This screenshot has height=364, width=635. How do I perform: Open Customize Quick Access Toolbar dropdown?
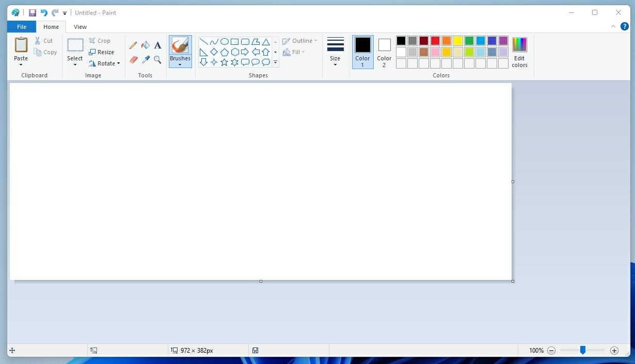(65, 13)
